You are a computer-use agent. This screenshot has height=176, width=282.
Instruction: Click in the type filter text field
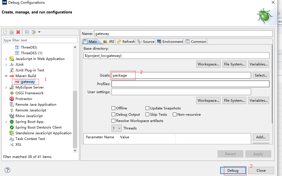coord(40,40)
